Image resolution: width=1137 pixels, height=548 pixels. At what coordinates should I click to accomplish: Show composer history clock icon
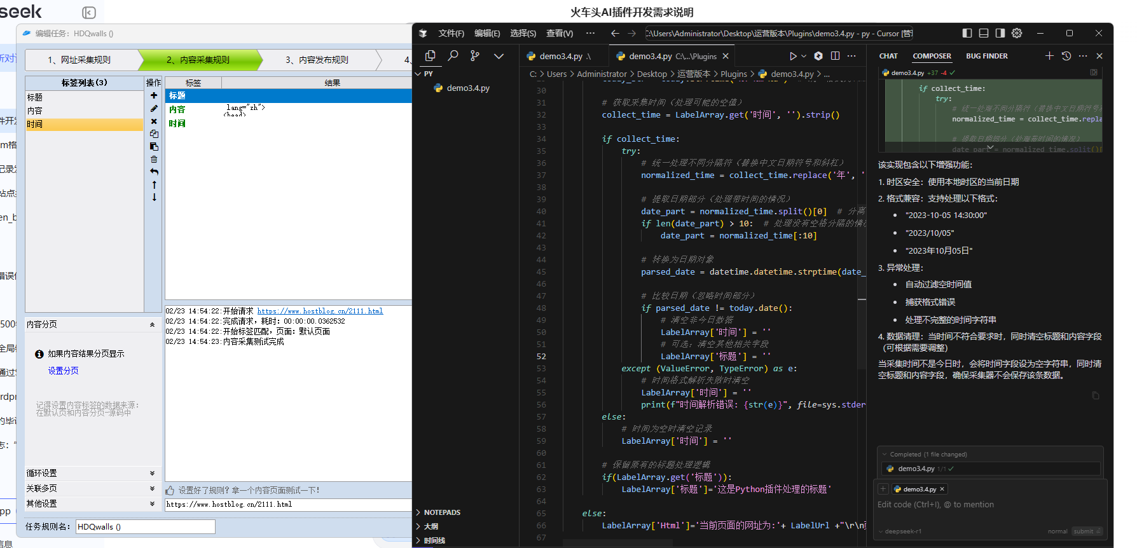pos(1066,56)
